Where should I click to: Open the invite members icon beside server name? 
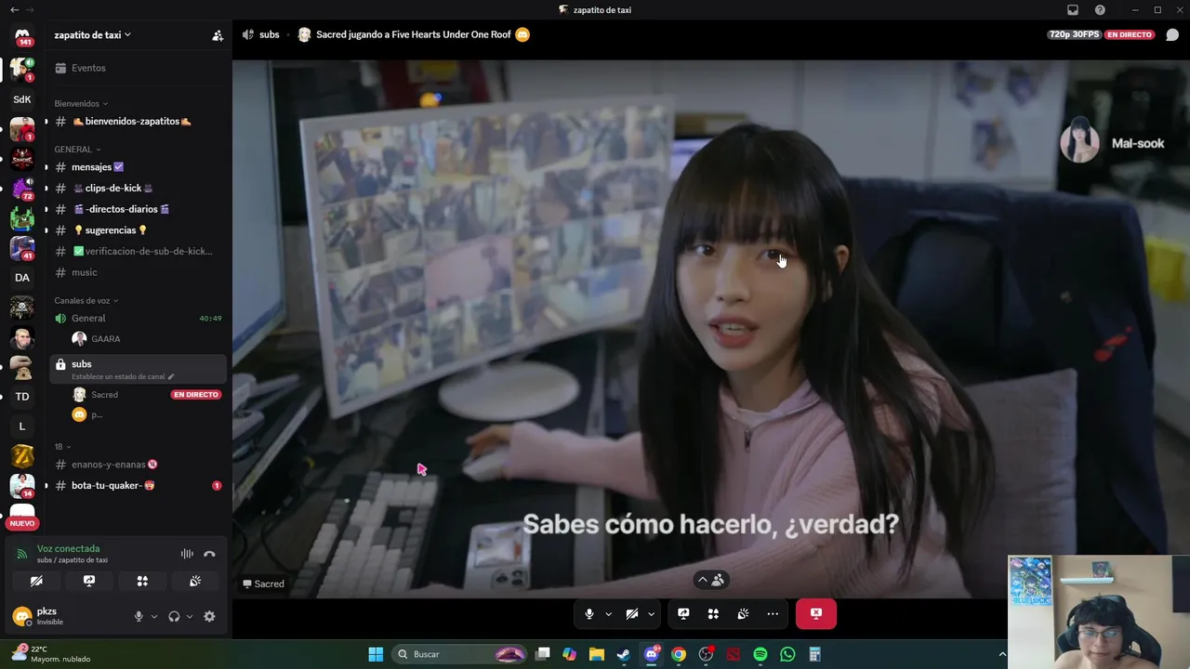click(x=218, y=35)
